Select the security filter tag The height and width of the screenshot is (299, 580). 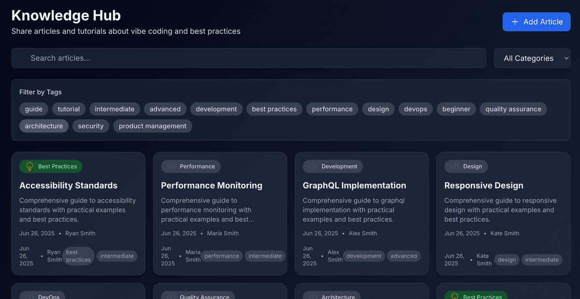click(x=91, y=126)
